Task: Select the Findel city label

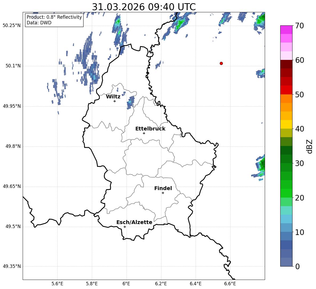Action: coord(163,188)
